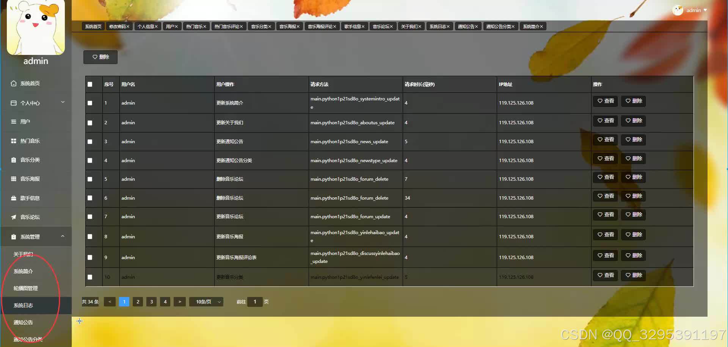
Task: Close the 个人信息 tab
Action: pyautogui.click(x=156, y=27)
